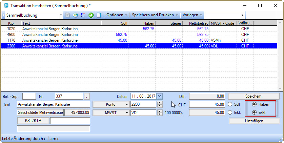
Task: Click the KST/KTR button
Action: [x=33, y=121]
